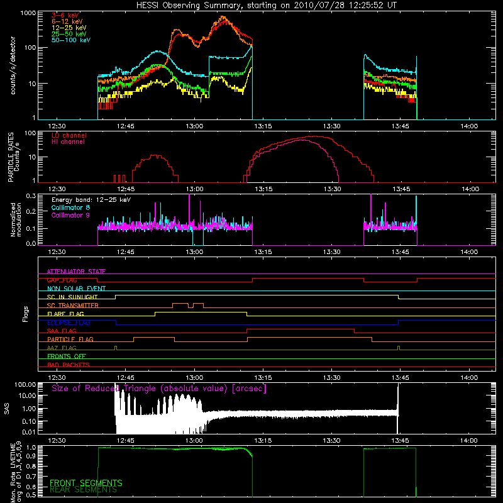503x503 pixels.
Task: Click the 14:00 tick label under the counts plot
Action: 469,126
